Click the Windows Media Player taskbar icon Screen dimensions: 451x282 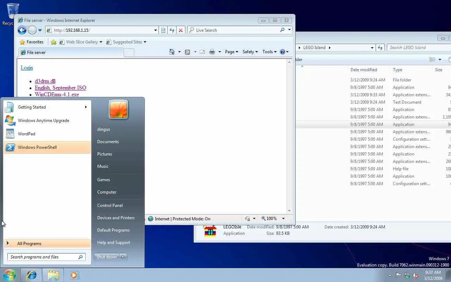click(x=74, y=275)
